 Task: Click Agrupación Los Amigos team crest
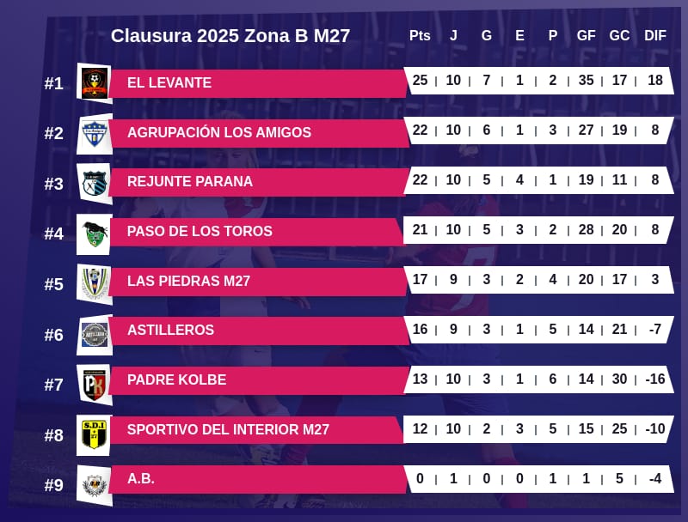(94, 133)
